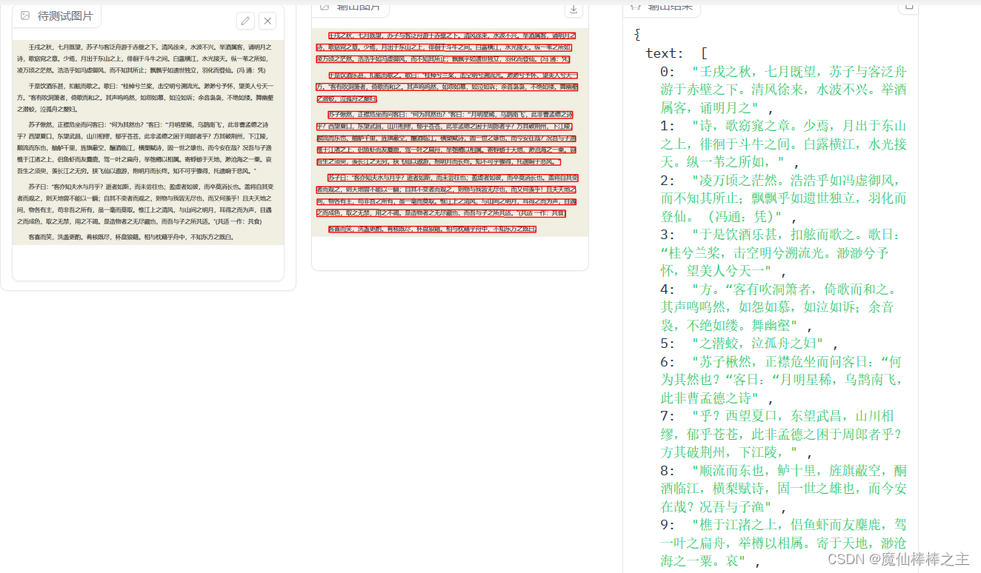Click the paragraph starting 苏子曰 in the test image
This screenshot has width=981, height=573.
147,204
